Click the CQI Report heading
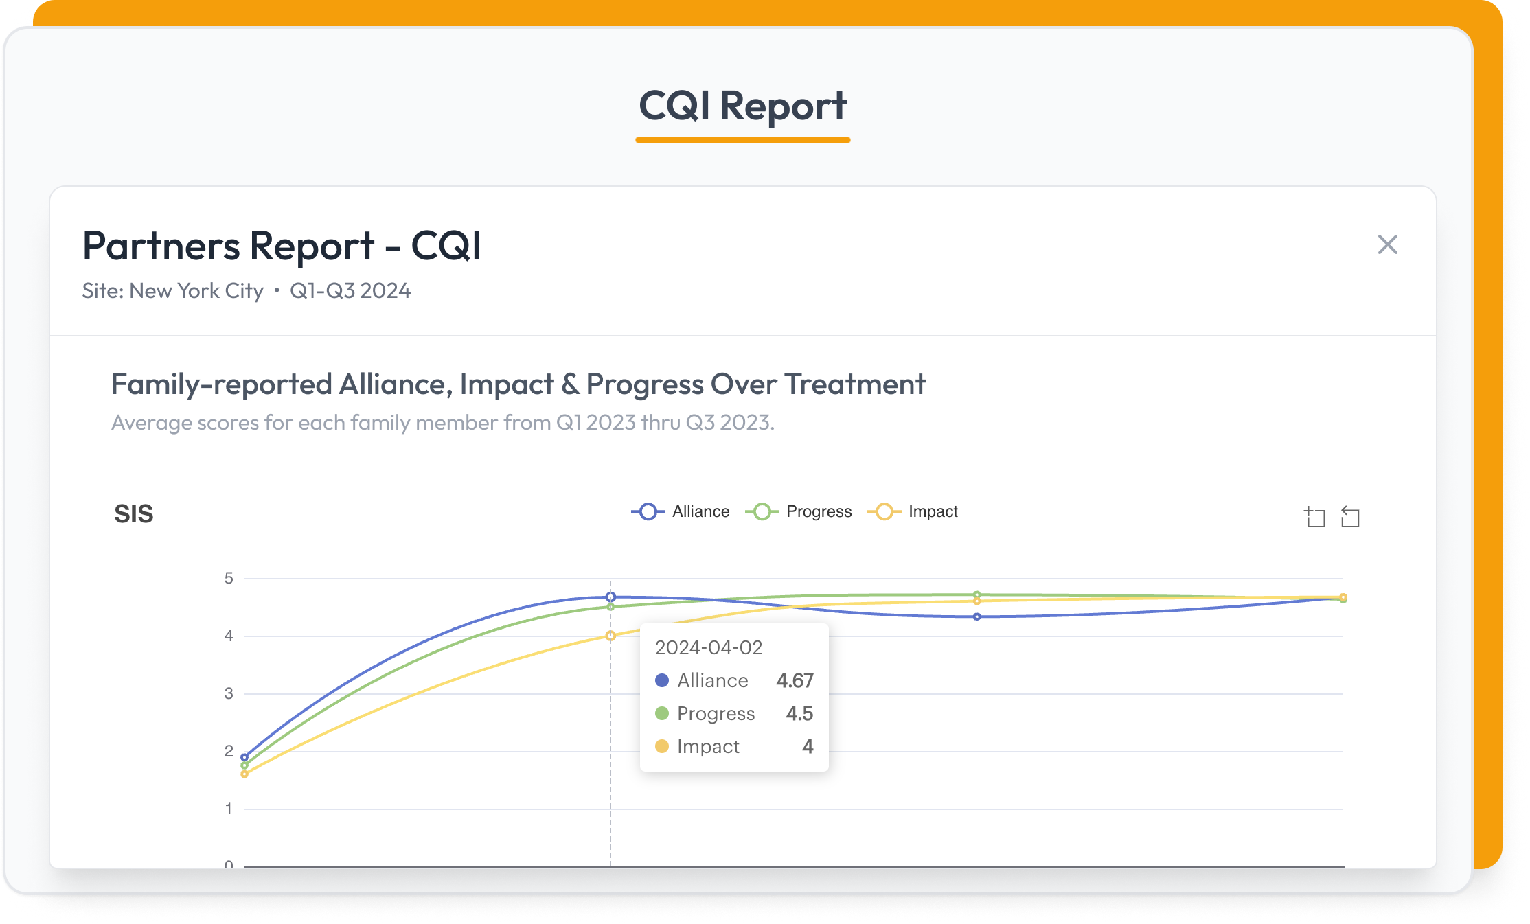This screenshot has width=1530, height=924. [742, 106]
